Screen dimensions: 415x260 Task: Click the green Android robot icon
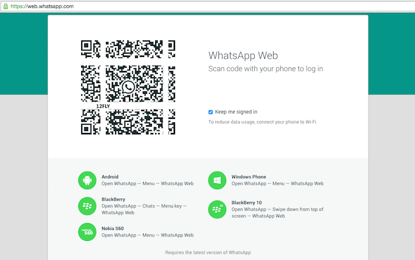[x=87, y=180]
